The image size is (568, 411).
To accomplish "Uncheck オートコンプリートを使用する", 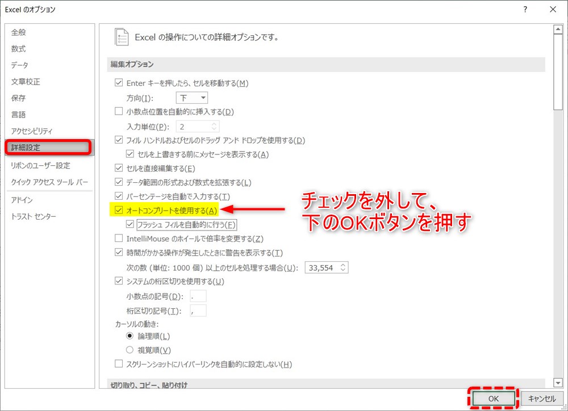I will pyautogui.click(x=118, y=210).
